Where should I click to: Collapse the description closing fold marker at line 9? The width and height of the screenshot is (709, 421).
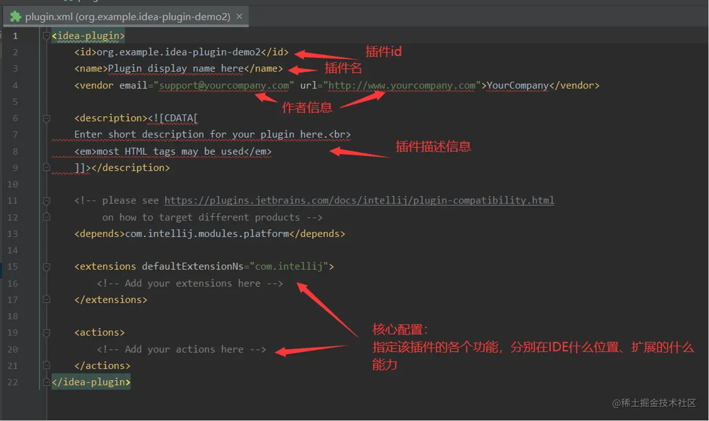coord(47,168)
